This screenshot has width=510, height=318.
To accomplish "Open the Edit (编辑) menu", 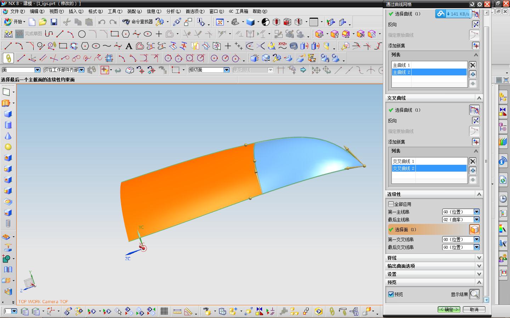I will click(37, 11).
